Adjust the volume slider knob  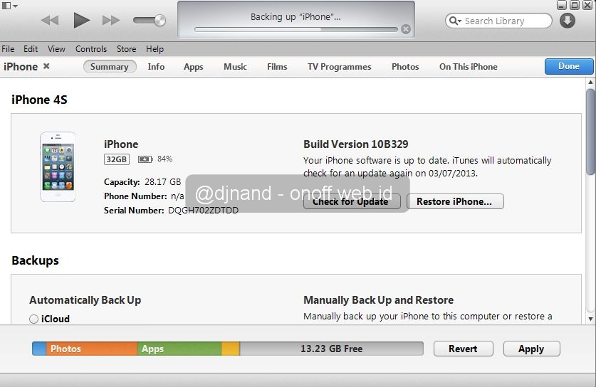[160, 20]
